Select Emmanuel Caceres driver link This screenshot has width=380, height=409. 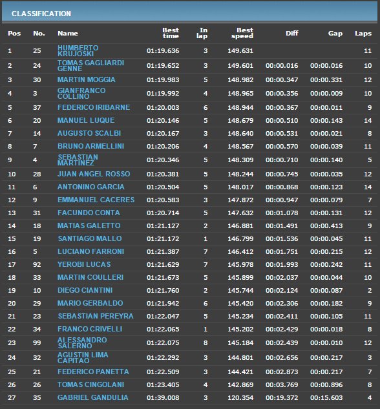(x=96, y=200)
